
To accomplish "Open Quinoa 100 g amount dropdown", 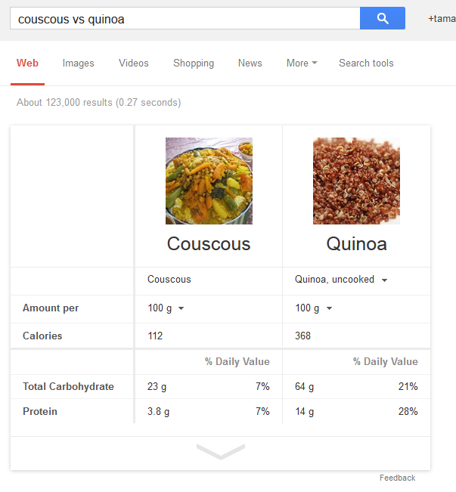I will (x=313, y=308).
